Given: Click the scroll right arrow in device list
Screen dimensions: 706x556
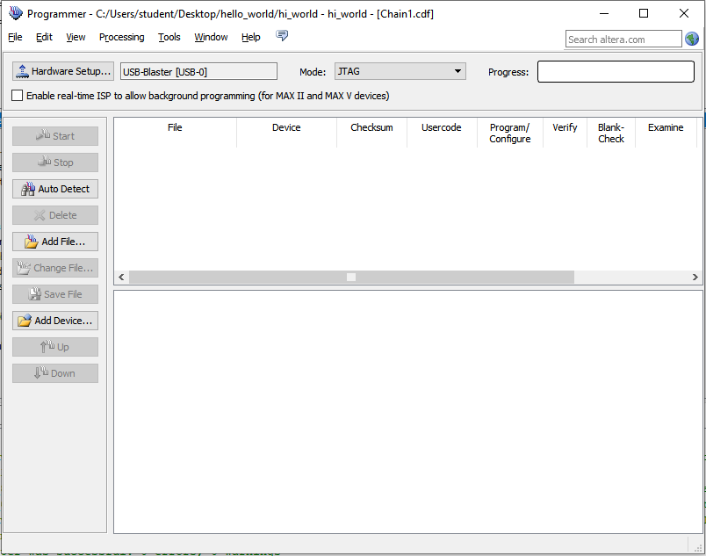Looking at the screenshot, I should (695, 277).
